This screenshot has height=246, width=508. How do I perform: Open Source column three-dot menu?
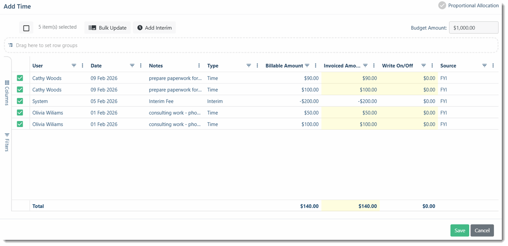click(493, 66)
